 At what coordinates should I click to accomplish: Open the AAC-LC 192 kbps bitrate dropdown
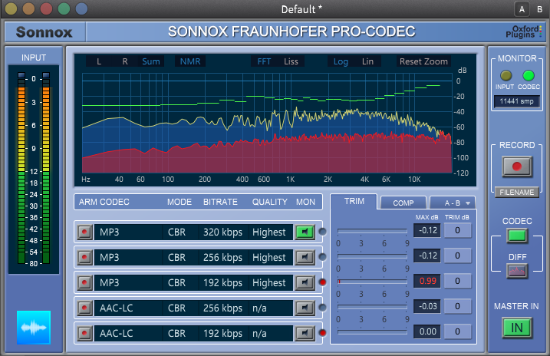(223, 333)
